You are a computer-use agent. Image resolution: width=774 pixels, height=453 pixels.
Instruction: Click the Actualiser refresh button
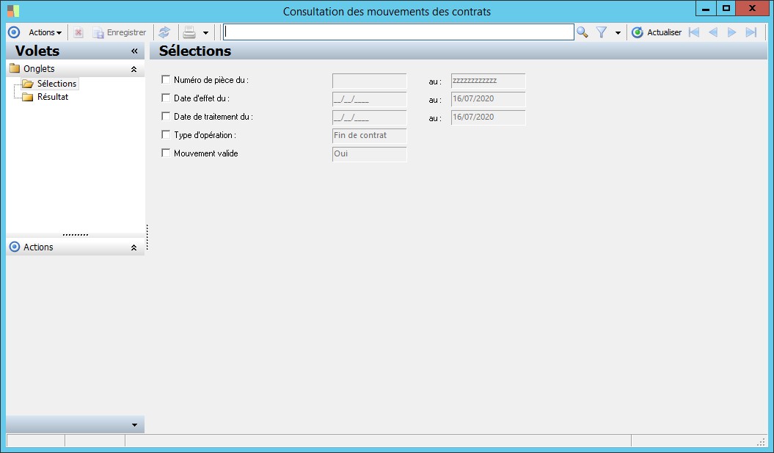pos(657,32)
